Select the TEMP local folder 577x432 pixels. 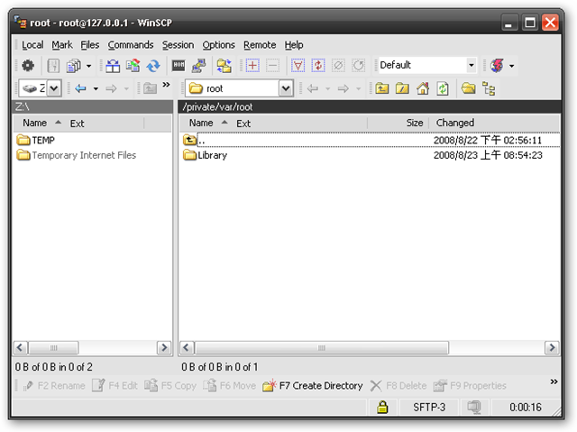click(x=36, y=140)
